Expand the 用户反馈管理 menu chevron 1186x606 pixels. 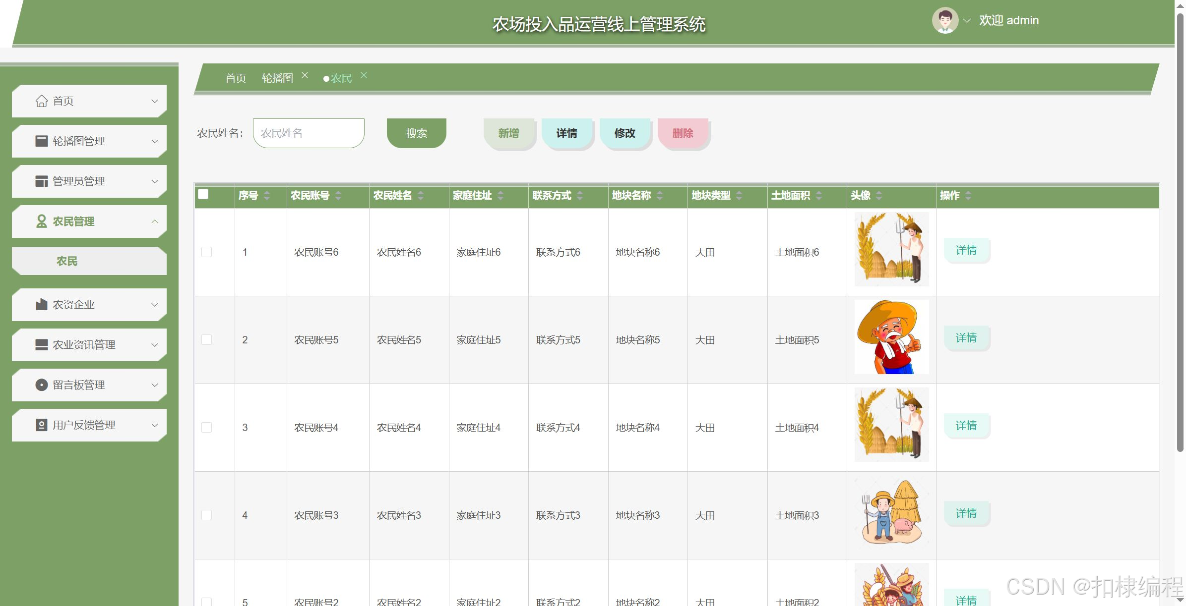coord(155,425)
